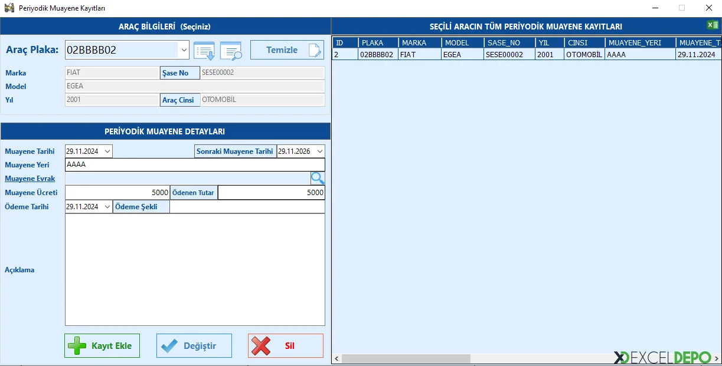Expand the Muayene Tarihi date picker
722x366 pixels.
(x=107, y=151)
